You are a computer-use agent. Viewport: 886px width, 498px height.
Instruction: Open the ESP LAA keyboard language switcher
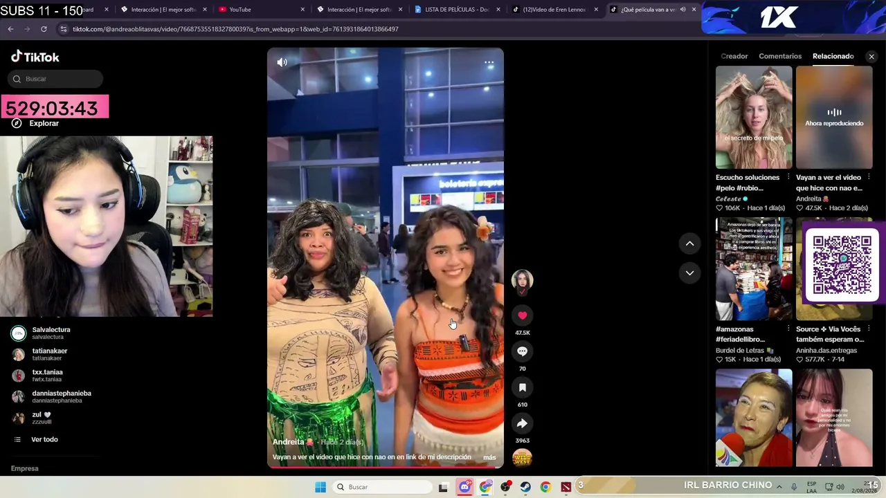(x=811, y=487)
